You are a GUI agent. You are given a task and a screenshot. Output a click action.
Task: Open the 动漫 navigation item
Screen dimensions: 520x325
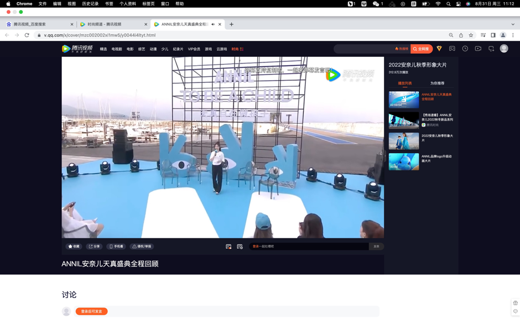(153, 49)
